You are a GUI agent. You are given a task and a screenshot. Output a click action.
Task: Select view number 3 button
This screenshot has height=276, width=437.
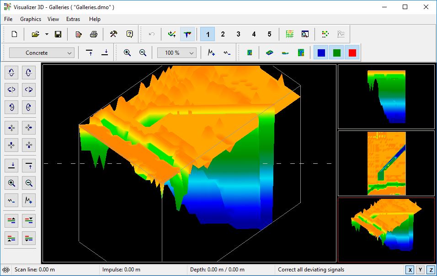[x=238, y=34]
